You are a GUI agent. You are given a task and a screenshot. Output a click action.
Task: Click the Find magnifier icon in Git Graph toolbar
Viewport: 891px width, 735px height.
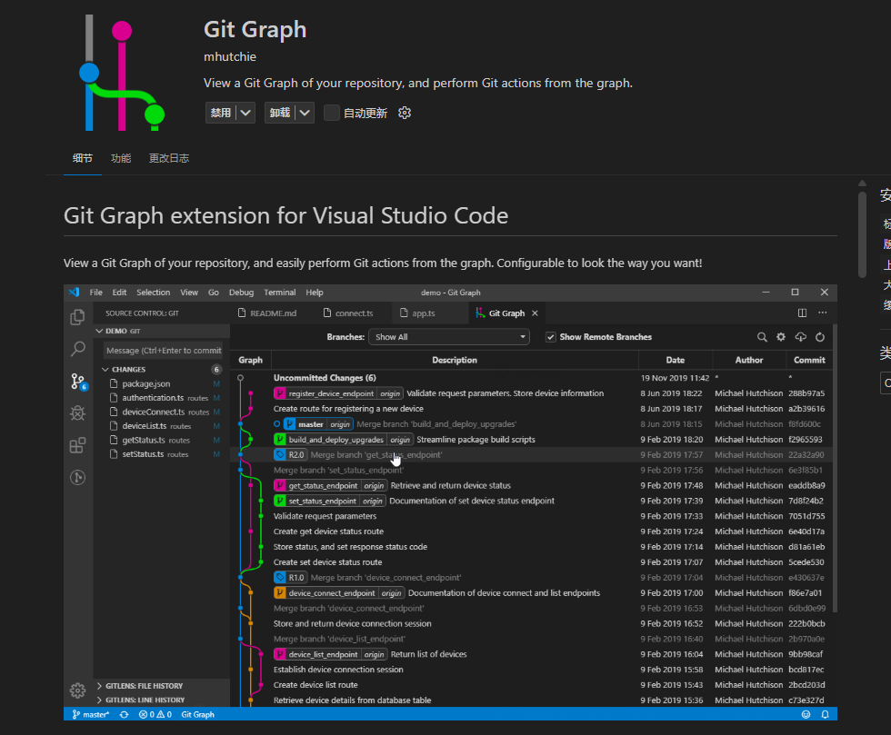tap(762, 337)
